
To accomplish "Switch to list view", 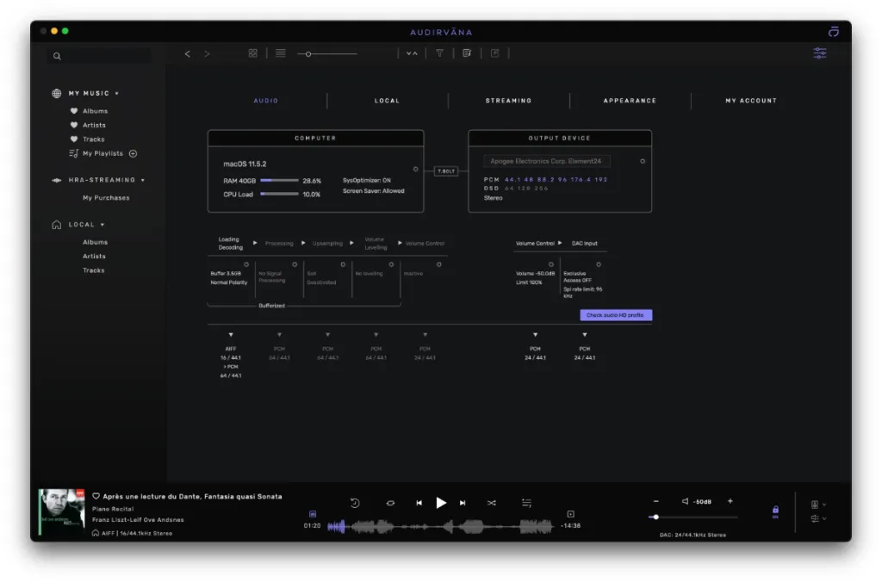I will 280,53.
